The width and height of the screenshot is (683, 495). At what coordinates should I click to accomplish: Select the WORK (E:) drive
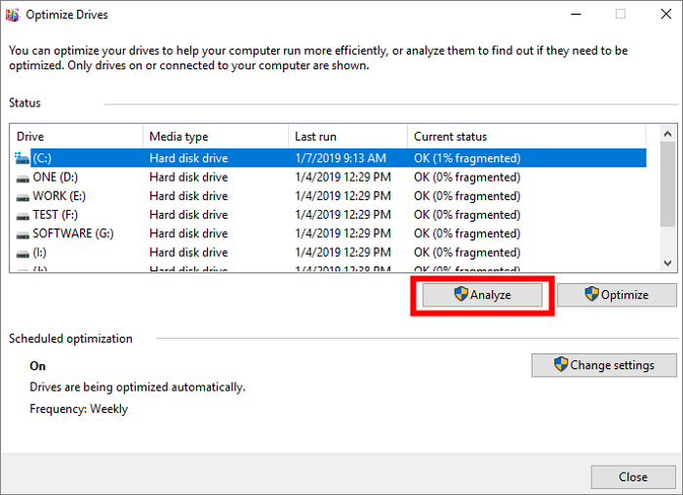click(x=331, y=195)
